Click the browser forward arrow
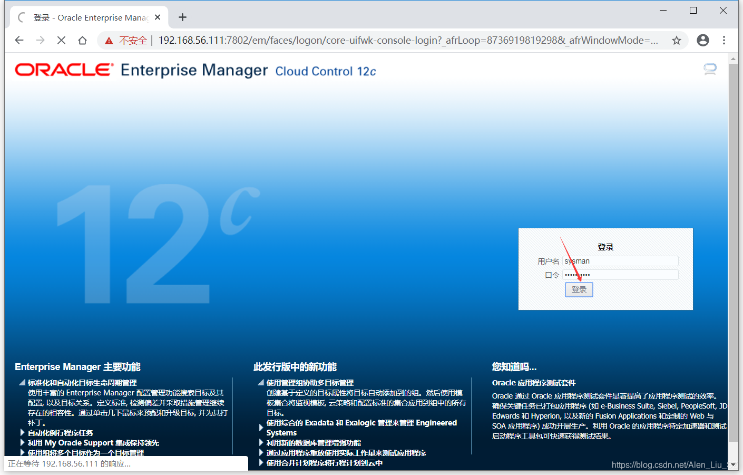This screenshot has width=743, height=475. coord(41,40)
